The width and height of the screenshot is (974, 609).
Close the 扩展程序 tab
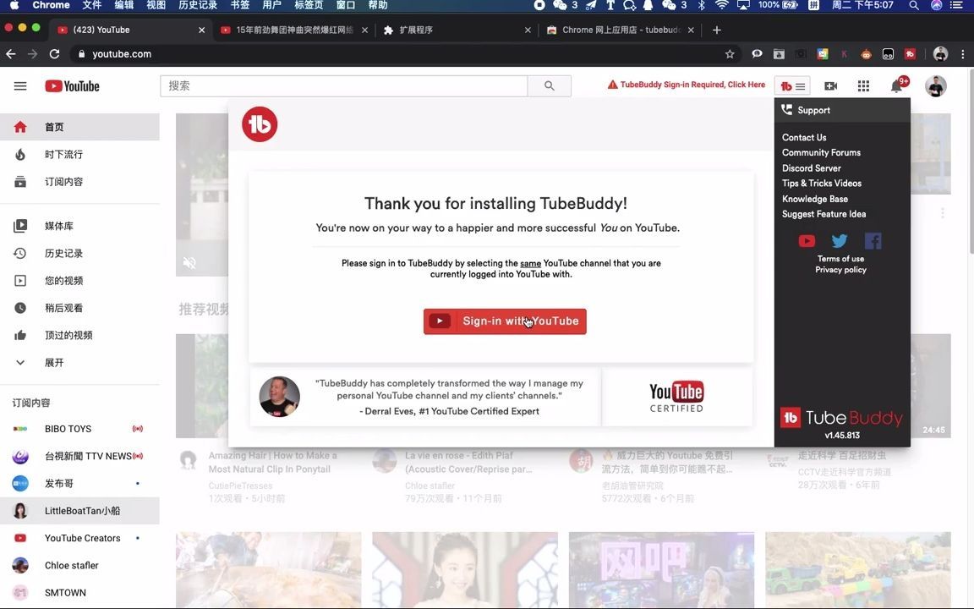(528, 30)
